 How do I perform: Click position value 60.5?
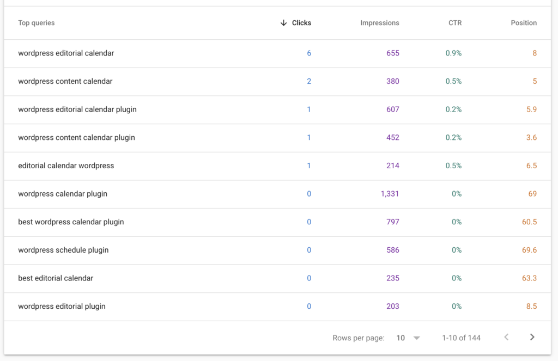coord(530,222)
